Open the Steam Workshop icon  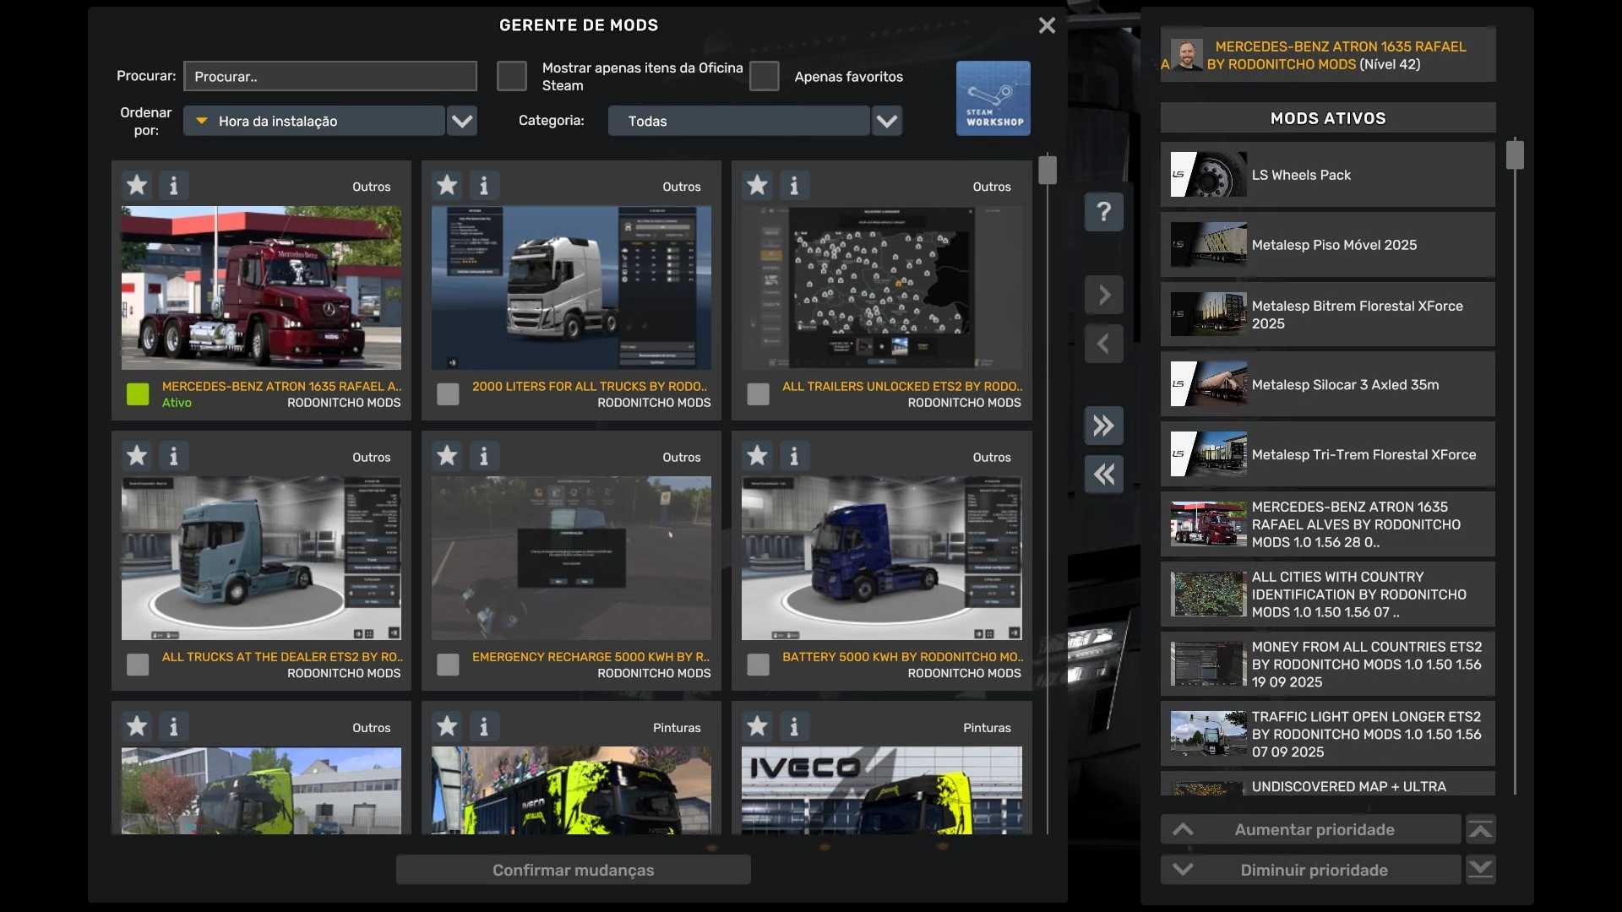[993, 98]
